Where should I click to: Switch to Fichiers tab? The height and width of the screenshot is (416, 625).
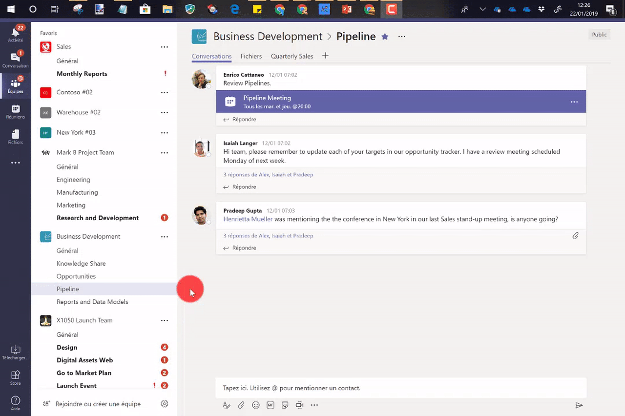point(251,56)
